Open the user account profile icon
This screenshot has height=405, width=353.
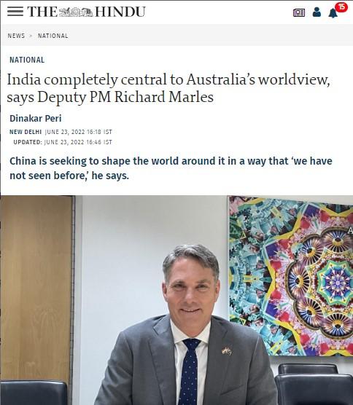(317, 12)
